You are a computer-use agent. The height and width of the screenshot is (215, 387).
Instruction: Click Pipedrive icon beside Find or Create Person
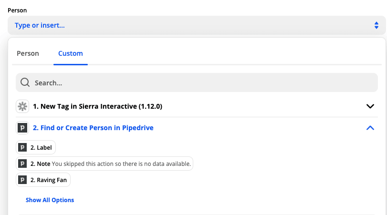[22, 128]
